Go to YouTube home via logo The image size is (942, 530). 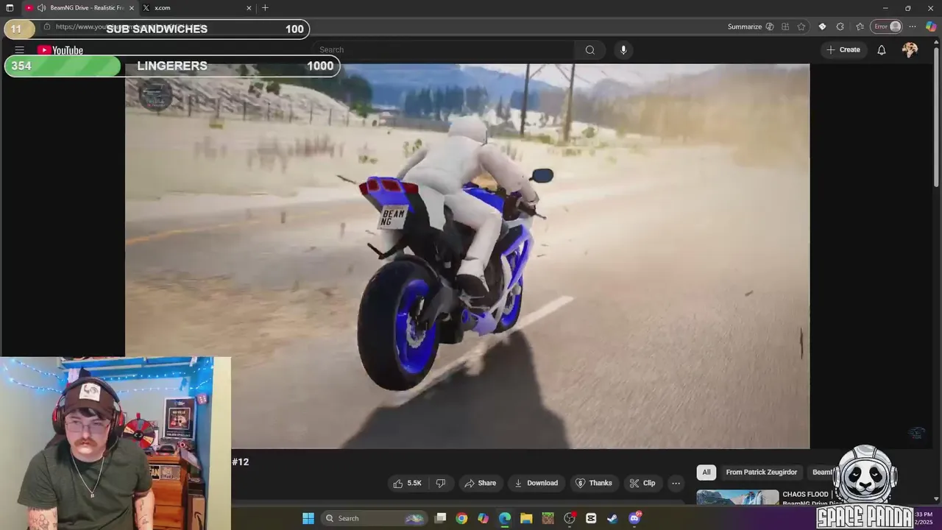click(x=60, y=50)
